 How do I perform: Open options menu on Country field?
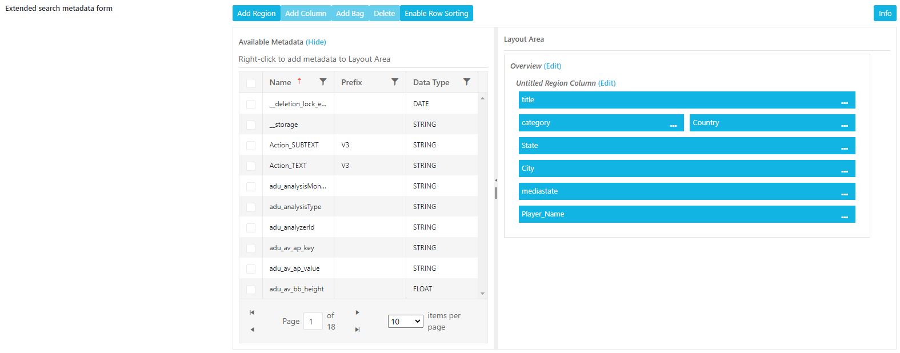844,123
